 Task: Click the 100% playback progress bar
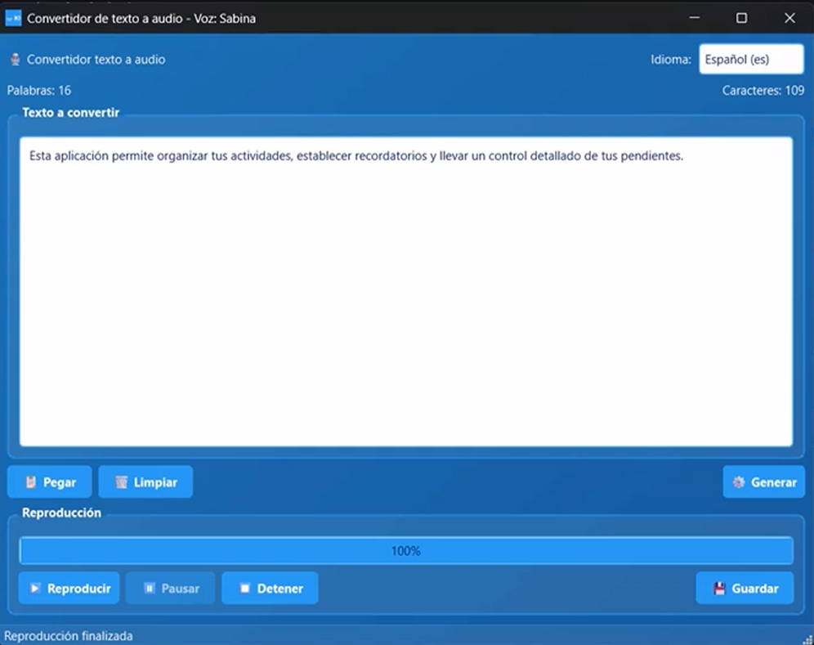pos(405,551)
